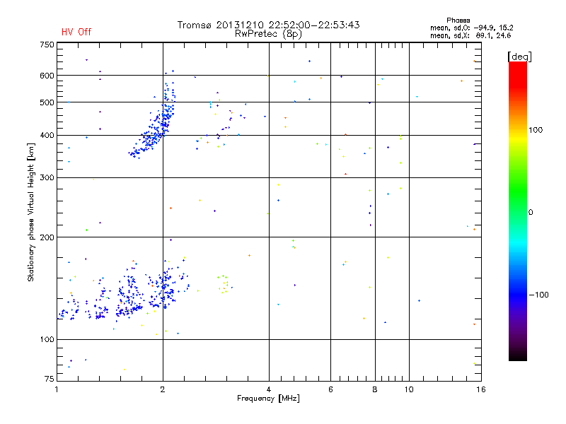The height and width of the screenshot is (424, 566).
Task: Click the colorbar tick label "100"
Action: (x=536, y=130)
